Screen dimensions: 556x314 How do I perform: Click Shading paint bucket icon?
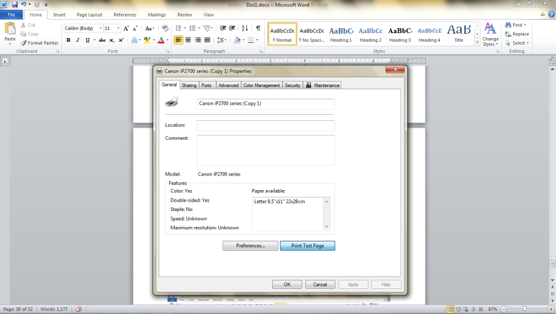(x=237, y=40)
